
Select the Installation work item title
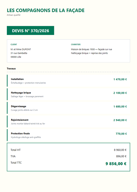click(x=17, y=79)
